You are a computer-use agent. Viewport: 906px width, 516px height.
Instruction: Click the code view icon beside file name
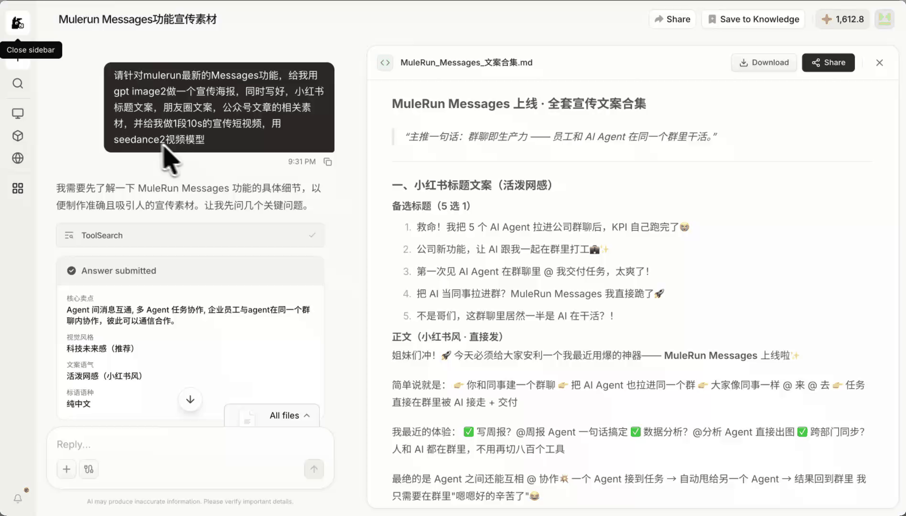pos(385,63)
